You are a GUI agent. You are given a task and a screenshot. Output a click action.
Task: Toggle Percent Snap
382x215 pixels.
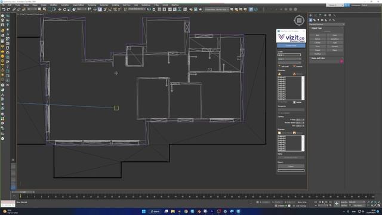115,10
